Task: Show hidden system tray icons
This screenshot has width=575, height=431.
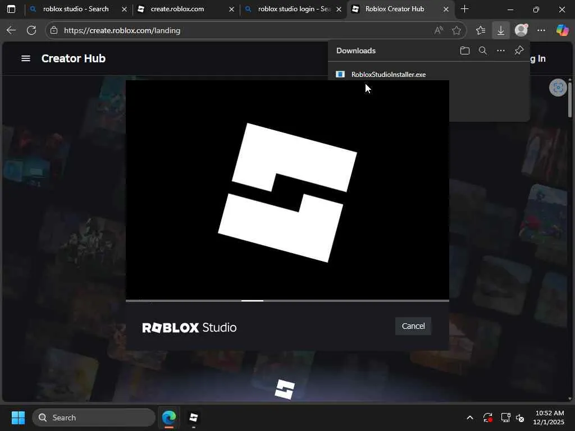Action: click(x=470, y=418)
